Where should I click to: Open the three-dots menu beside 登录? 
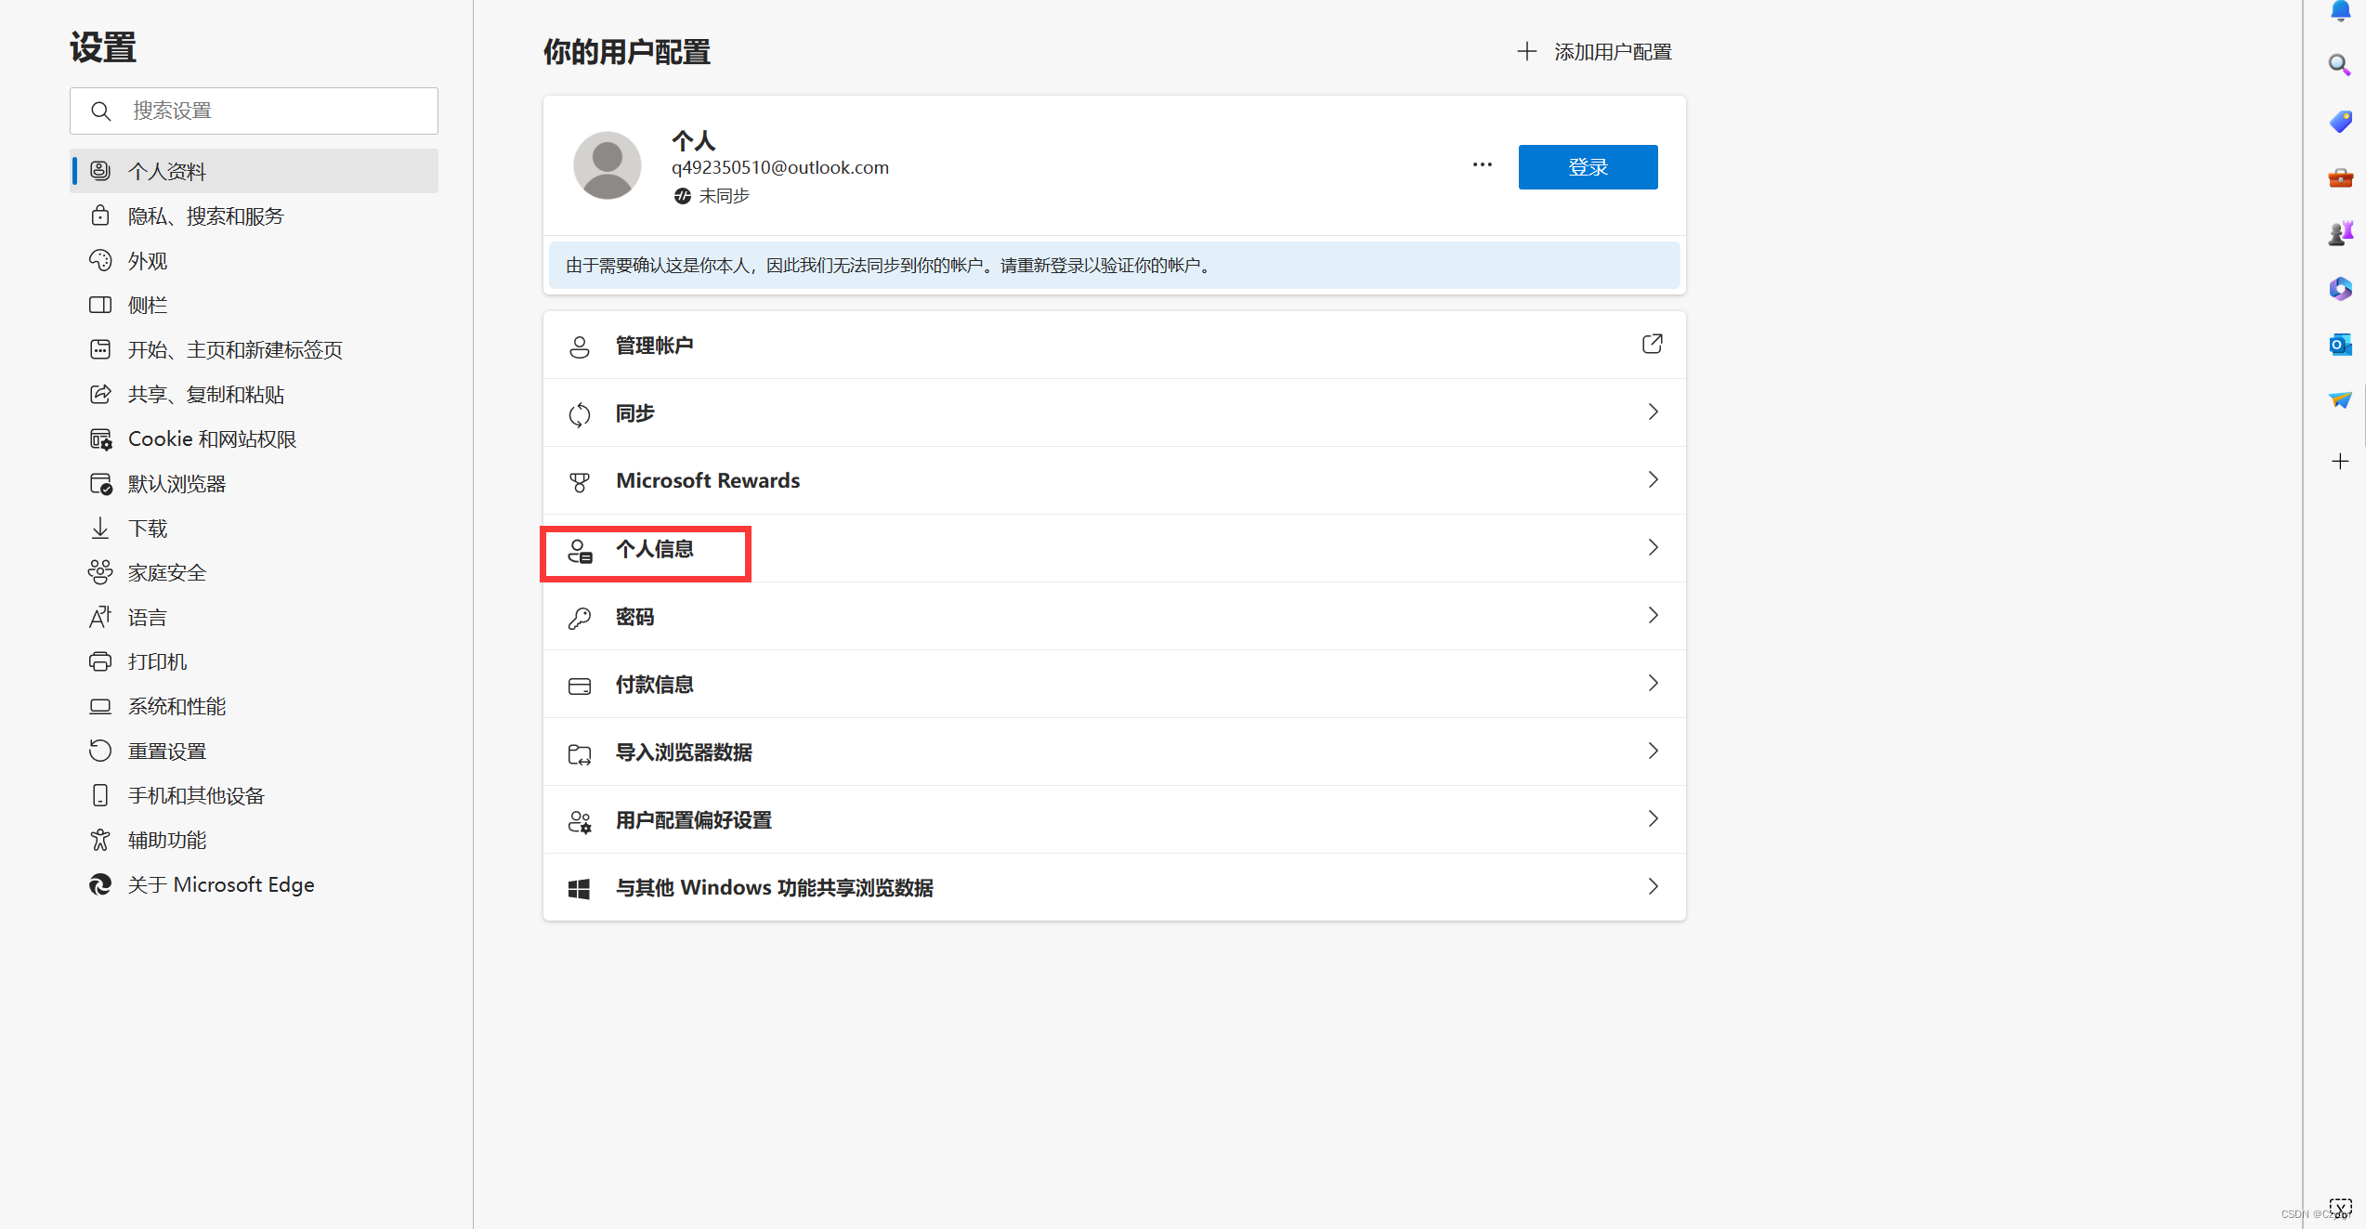(1482, 165)
